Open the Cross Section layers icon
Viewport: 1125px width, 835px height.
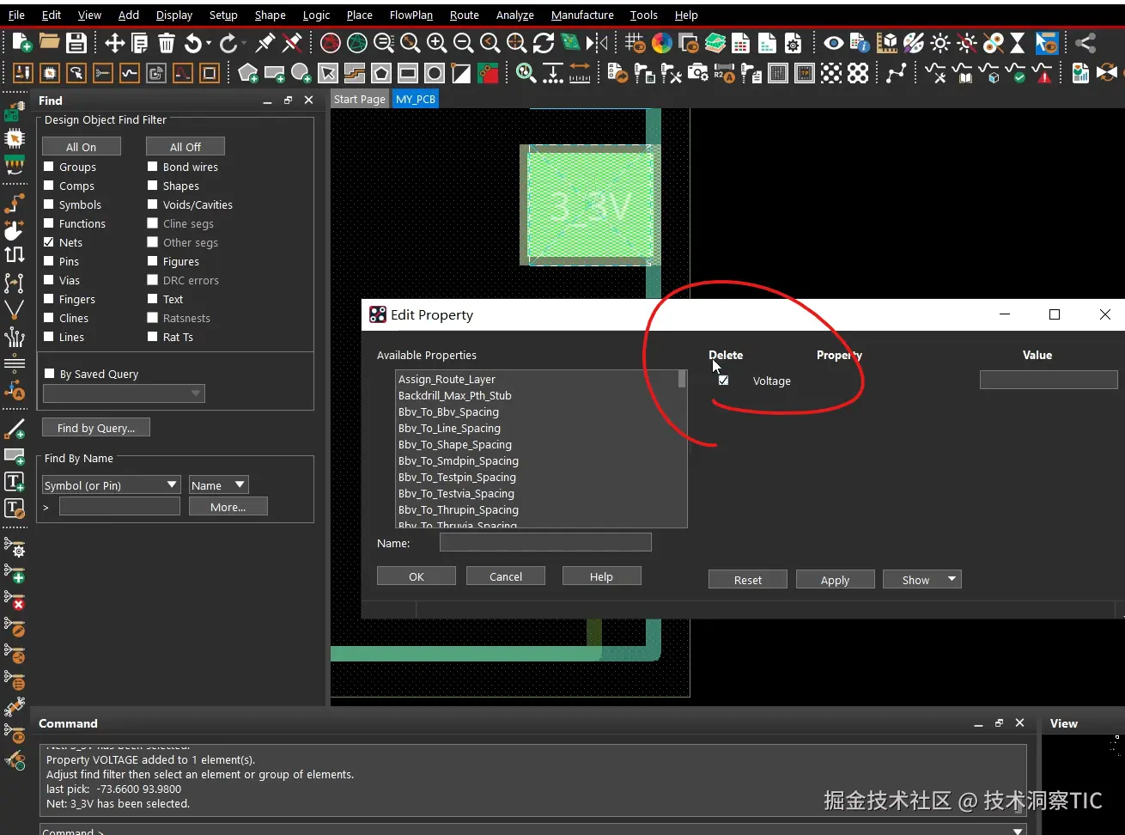point(715,43)
